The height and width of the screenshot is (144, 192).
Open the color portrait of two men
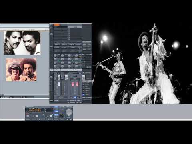point(22,70)
